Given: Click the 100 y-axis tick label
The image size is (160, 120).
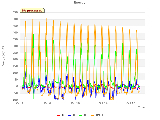Looking at the screenshot, I should 15,73.
